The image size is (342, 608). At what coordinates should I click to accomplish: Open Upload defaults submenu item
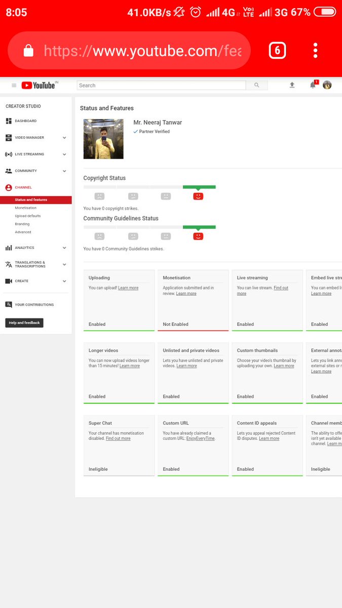[28, 216]
